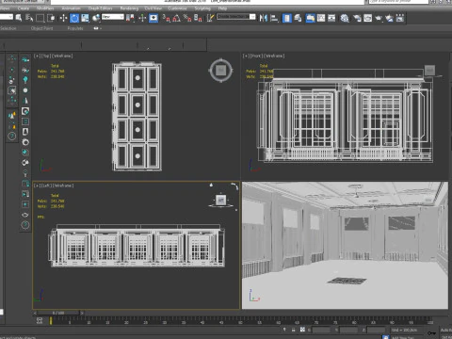Click the gear icon in the left toolbar

point(25,142)
